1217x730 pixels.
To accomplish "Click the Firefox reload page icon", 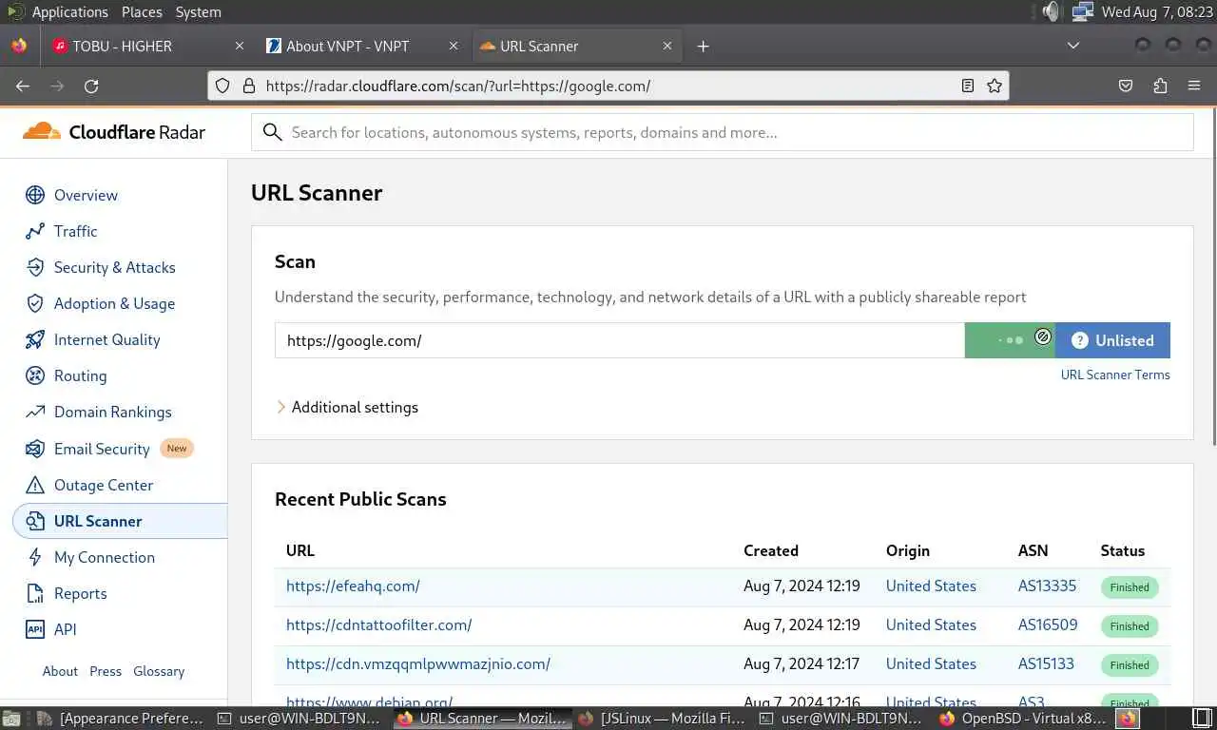I will tap(91, 86).
